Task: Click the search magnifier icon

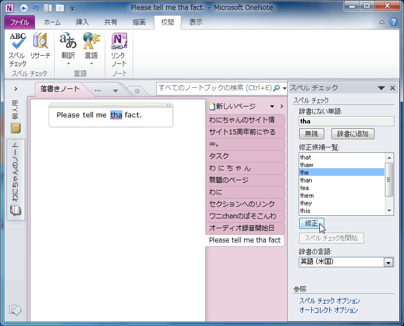Action: pos(276,88)
